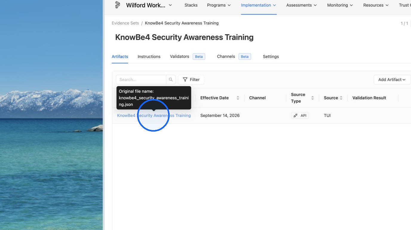Expand the Programs navigation dropdown
The image size is (411, 230).
219,5
